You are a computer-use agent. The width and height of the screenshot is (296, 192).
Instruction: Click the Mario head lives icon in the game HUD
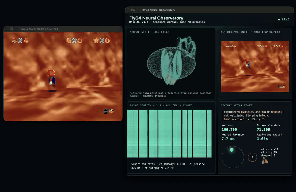(x=15, y=41)
